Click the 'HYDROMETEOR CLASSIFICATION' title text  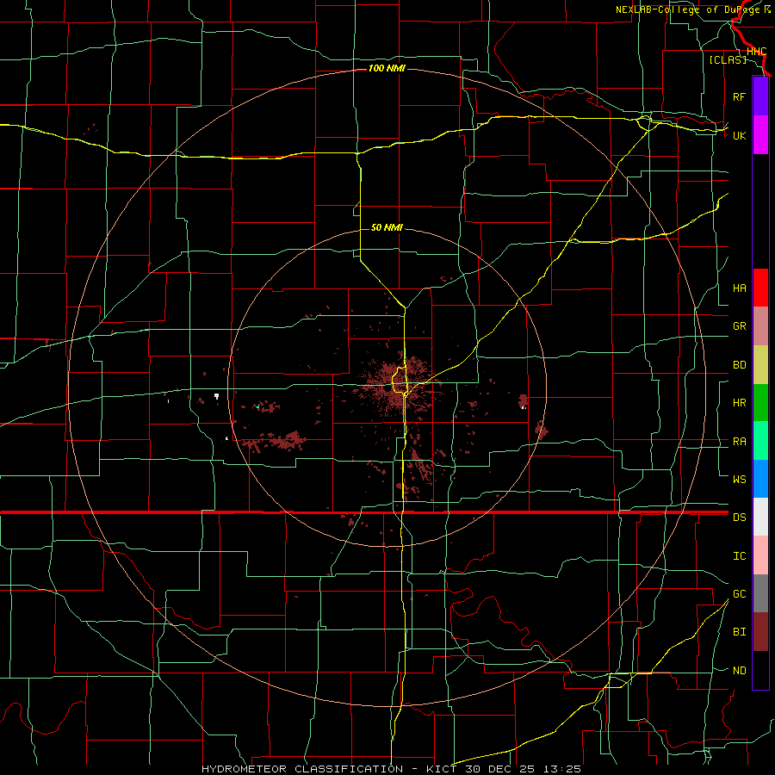point(302,769)
